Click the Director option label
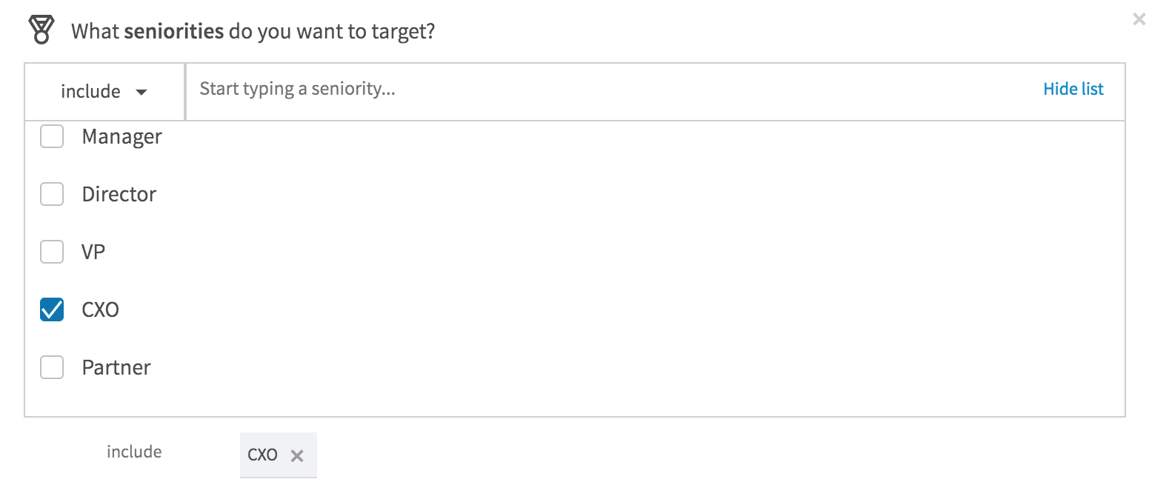This screenshot has width=1169, height=502. 119,195
